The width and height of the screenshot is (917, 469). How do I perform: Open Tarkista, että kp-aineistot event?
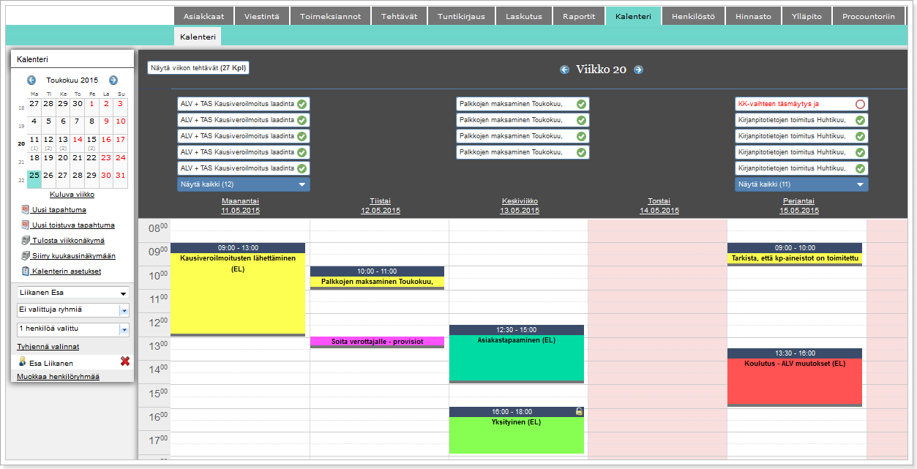point(795,255)
